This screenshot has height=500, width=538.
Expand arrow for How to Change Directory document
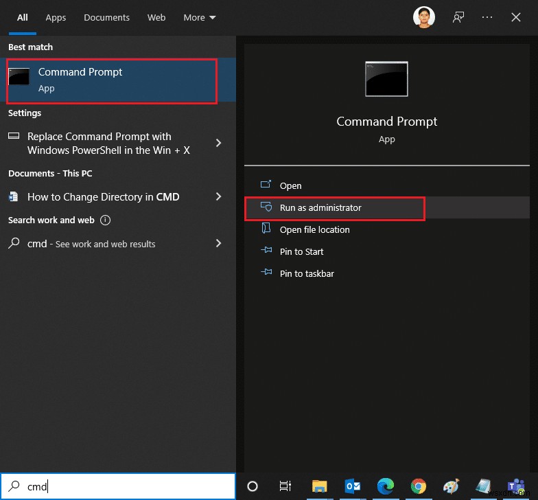(218, 196)
